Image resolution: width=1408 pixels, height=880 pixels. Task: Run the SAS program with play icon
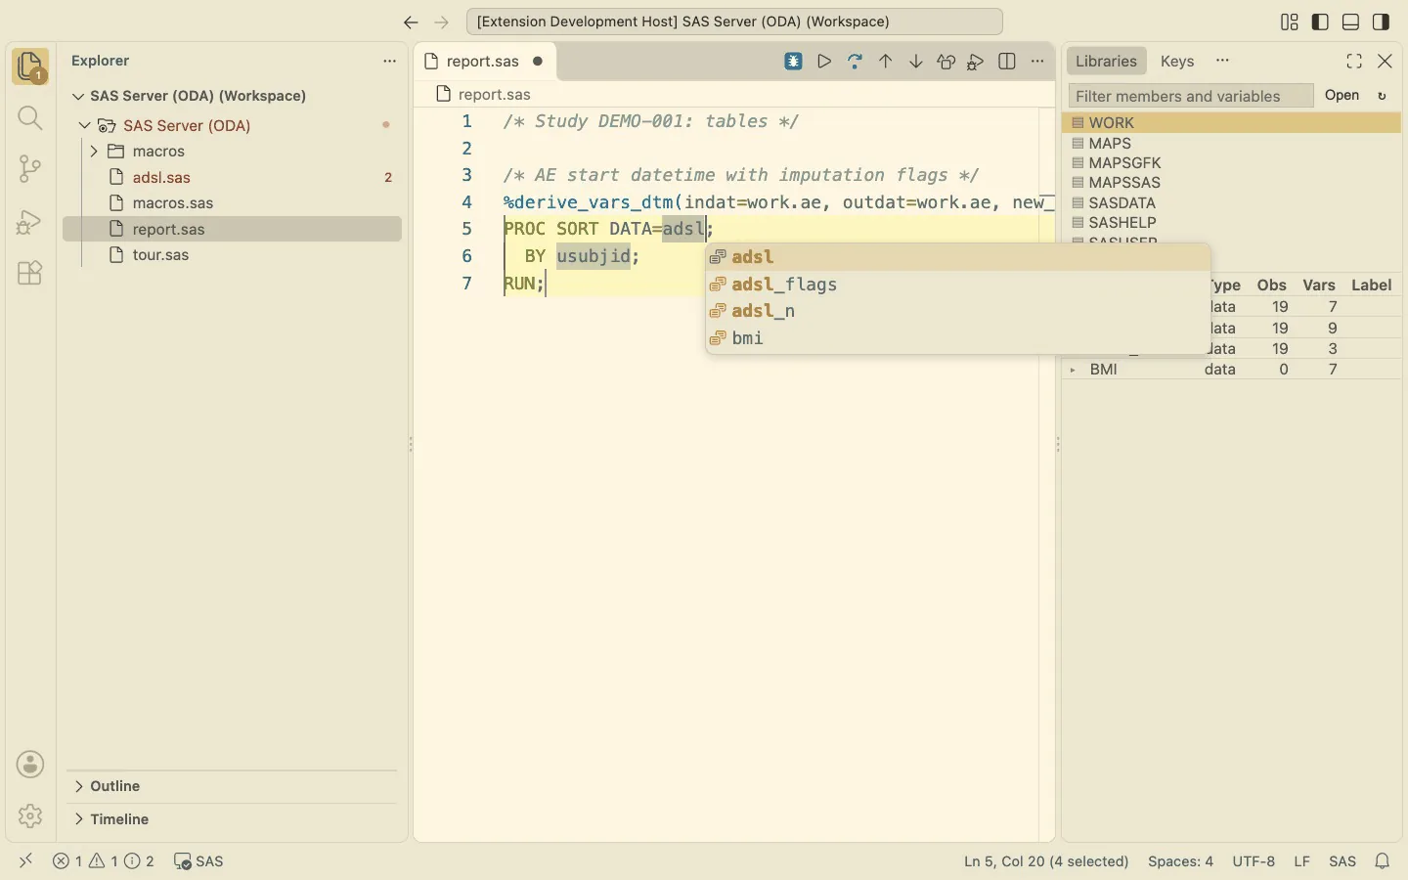(825, 62)
